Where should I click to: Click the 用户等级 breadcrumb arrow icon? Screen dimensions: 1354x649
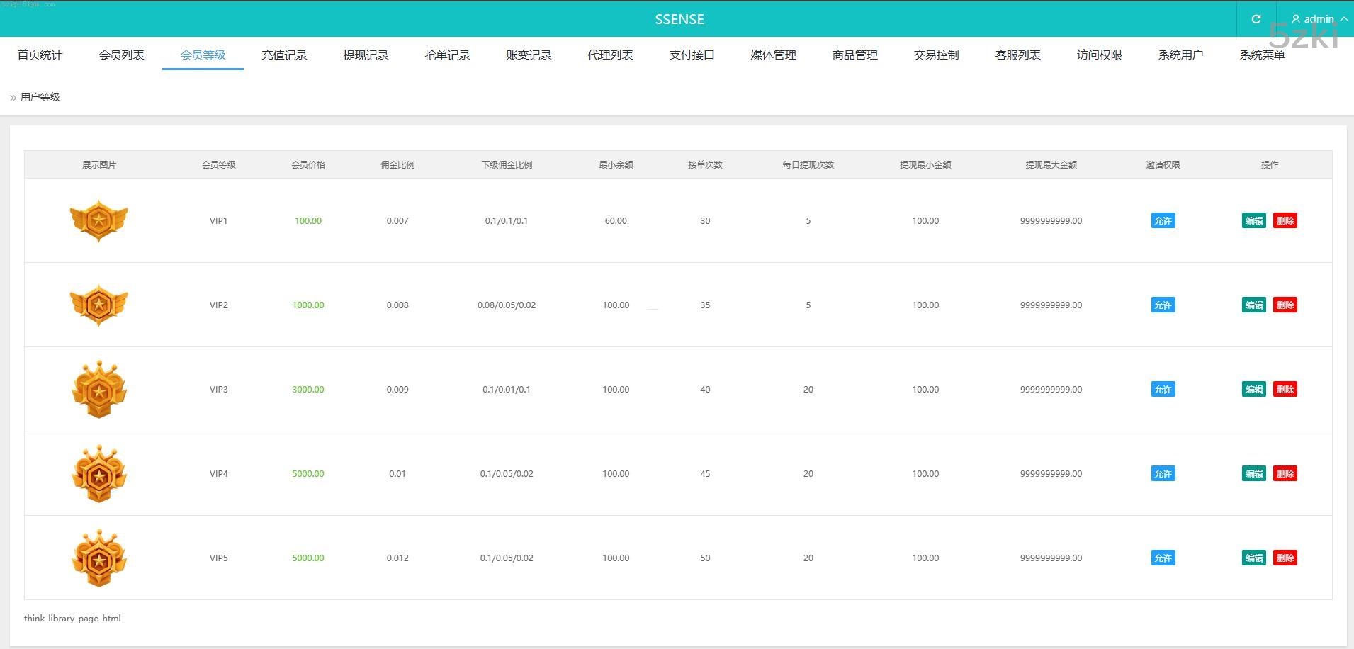coord(13,98)
